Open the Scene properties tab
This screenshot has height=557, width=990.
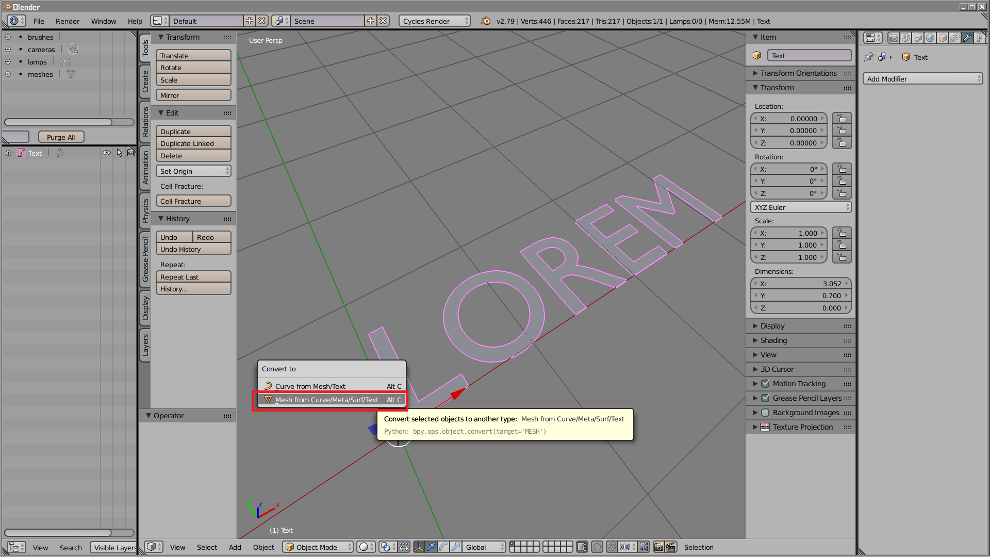[x=918, y=38]
